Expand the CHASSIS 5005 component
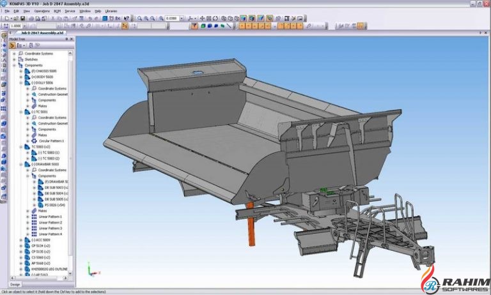 tap(20, 71)
